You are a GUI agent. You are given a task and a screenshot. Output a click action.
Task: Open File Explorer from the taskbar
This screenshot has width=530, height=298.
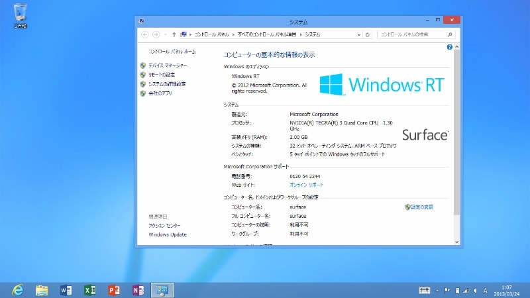pyautogui.click(x=42, y=290)
